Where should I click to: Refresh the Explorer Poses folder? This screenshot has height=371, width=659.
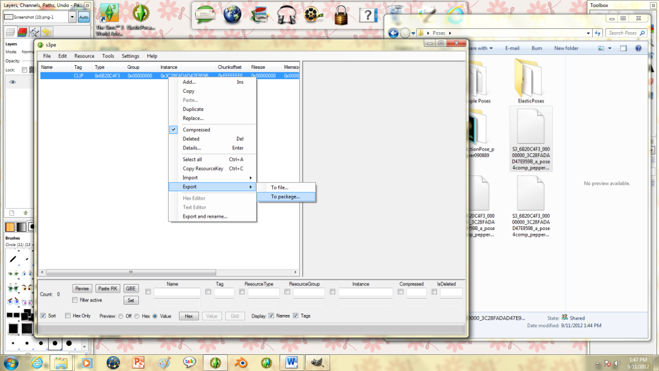coord(598,33)
